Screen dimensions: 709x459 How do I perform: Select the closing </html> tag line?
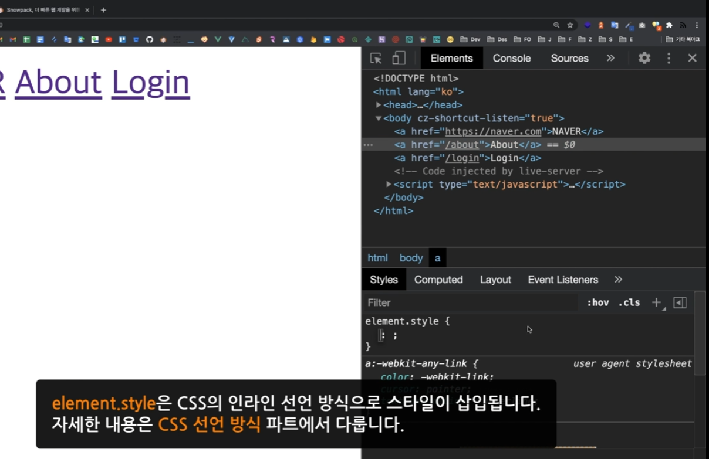click(x=393, y=210)
